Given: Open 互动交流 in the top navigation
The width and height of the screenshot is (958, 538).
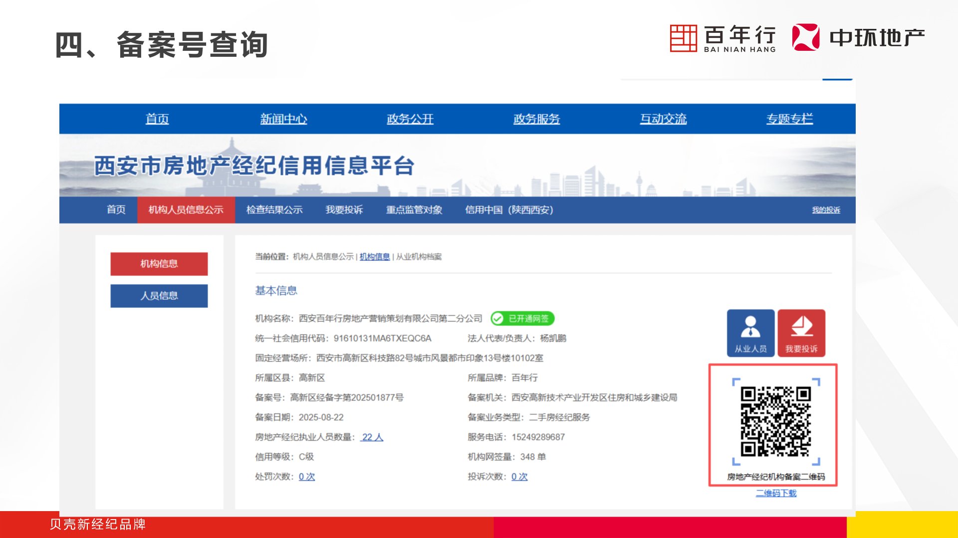Looking at the screenshot, I should [664, 119].
